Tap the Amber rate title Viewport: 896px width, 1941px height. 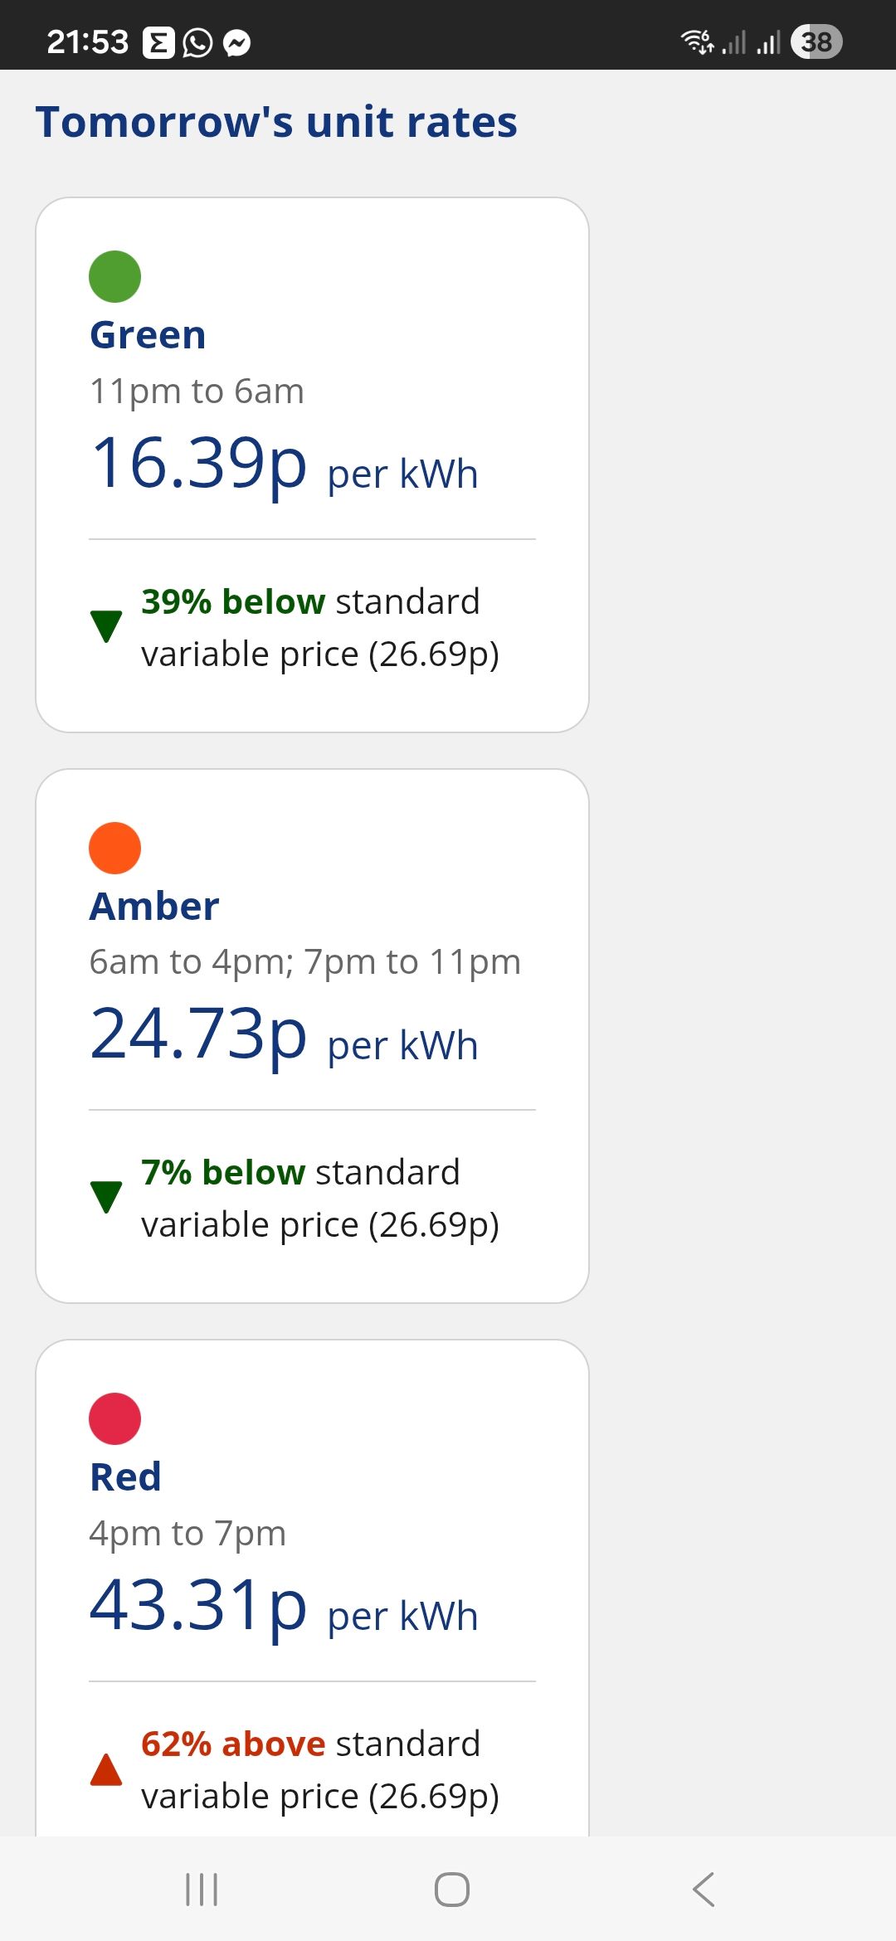click(154, 906)
